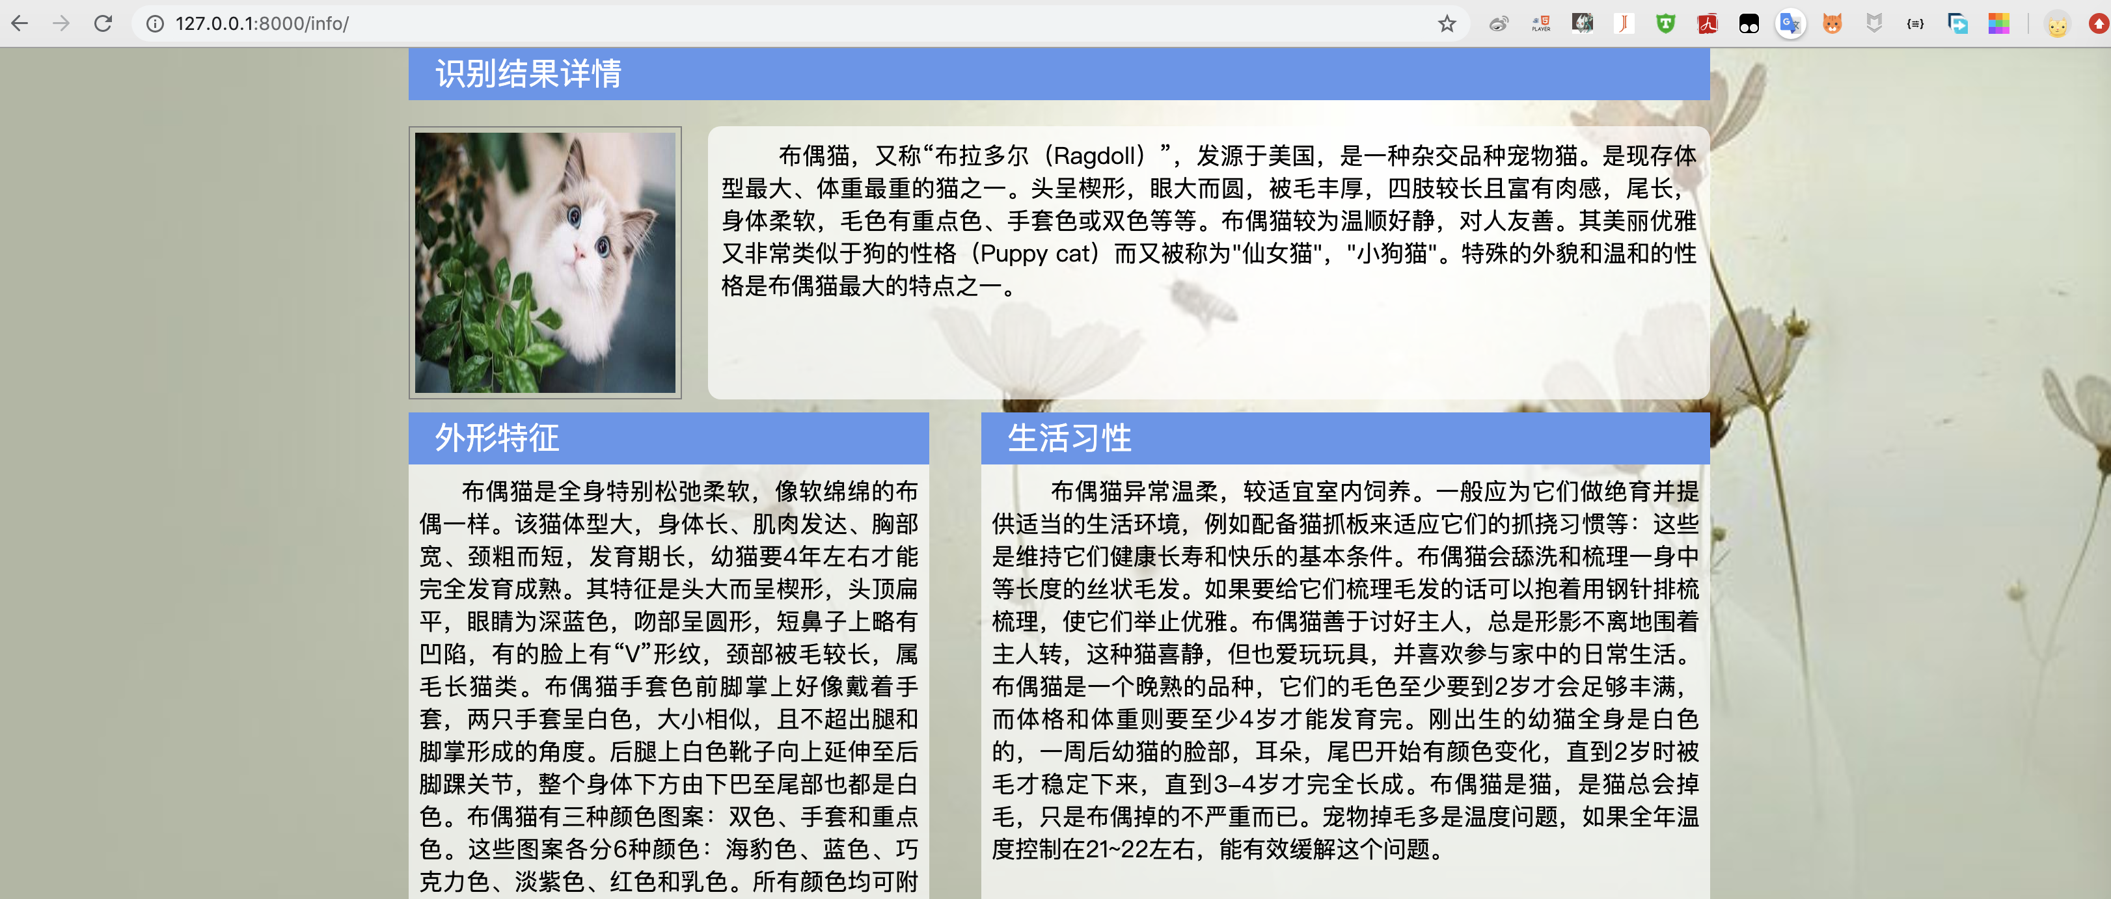Click the red Chrome update arrow button
Image resolution: width=2111 pixels, height=899 pixels.
2098,24
